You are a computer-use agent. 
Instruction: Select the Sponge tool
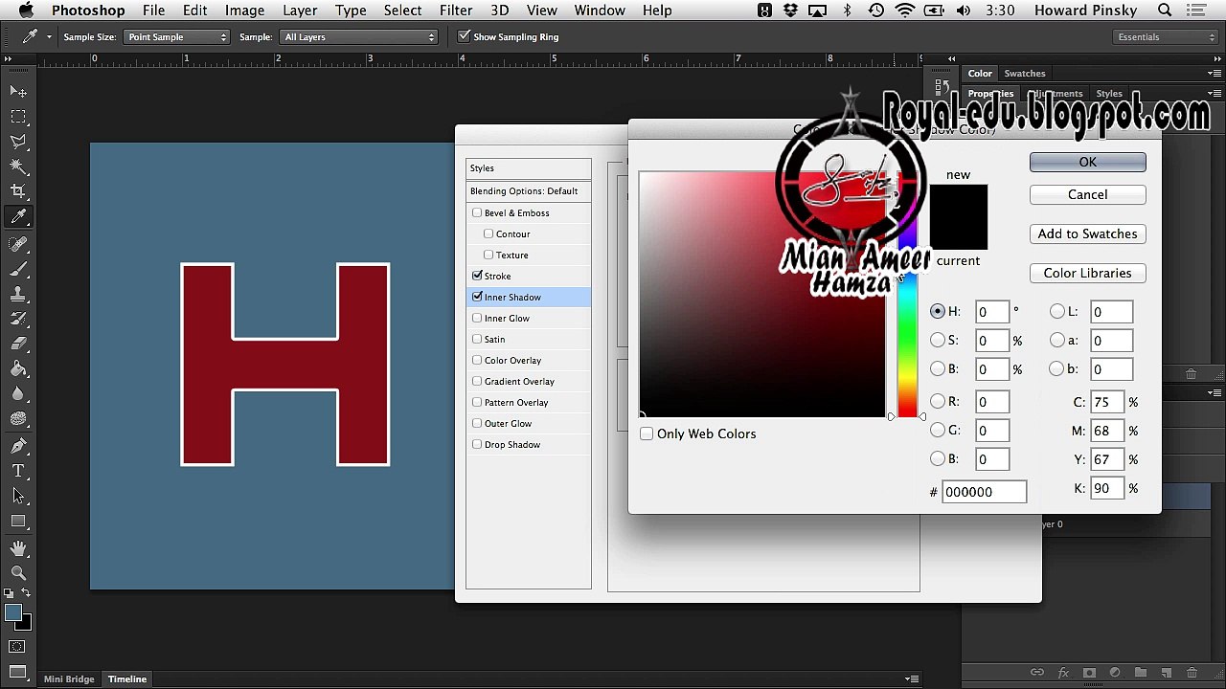click(18, 418)
